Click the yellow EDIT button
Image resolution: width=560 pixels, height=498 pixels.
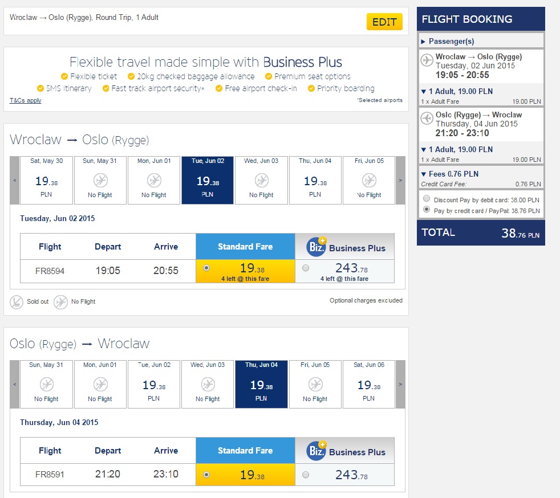click(x=384, y=22)
